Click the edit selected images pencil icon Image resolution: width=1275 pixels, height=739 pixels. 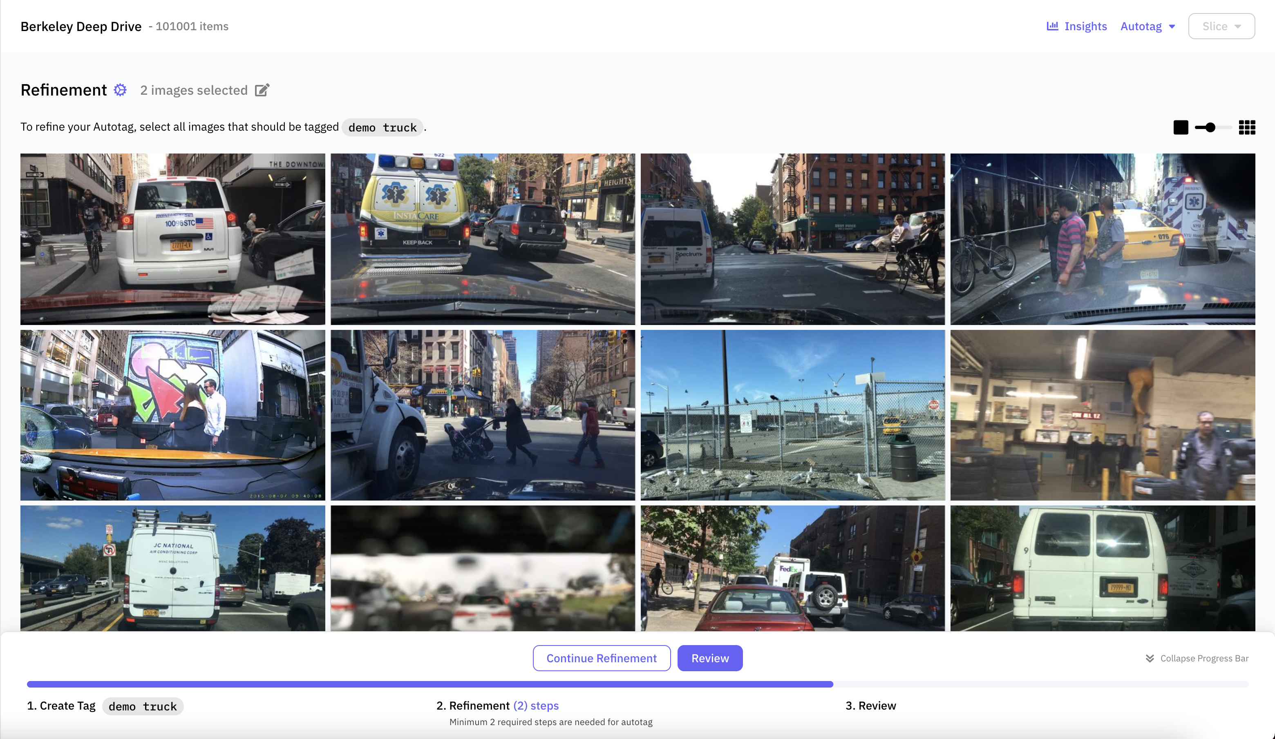262,90
